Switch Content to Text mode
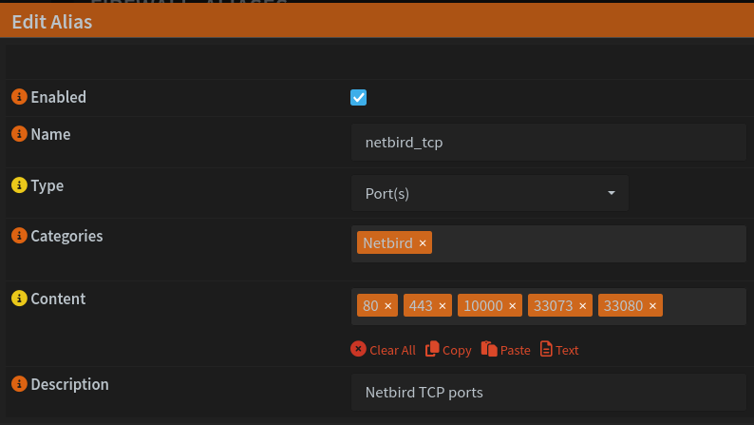 [x=559, y=350]
